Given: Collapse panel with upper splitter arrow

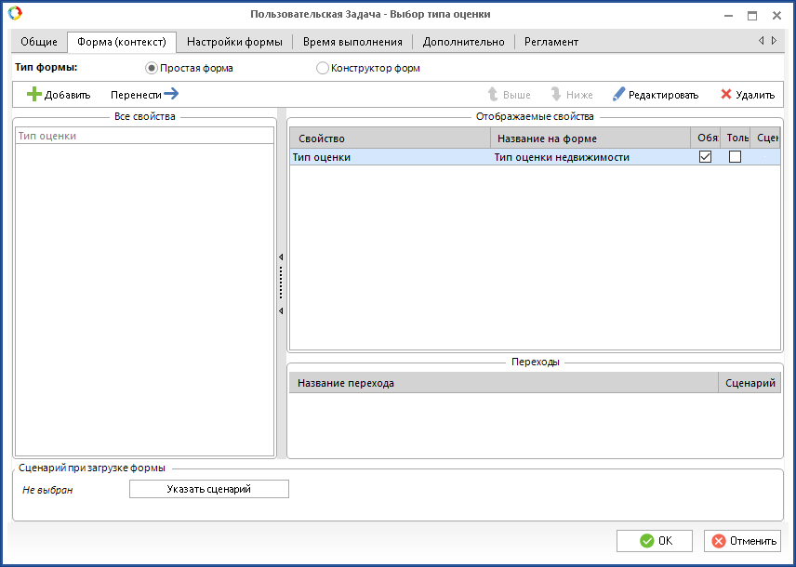Looking at the screenshot, I should click(281, 257).
